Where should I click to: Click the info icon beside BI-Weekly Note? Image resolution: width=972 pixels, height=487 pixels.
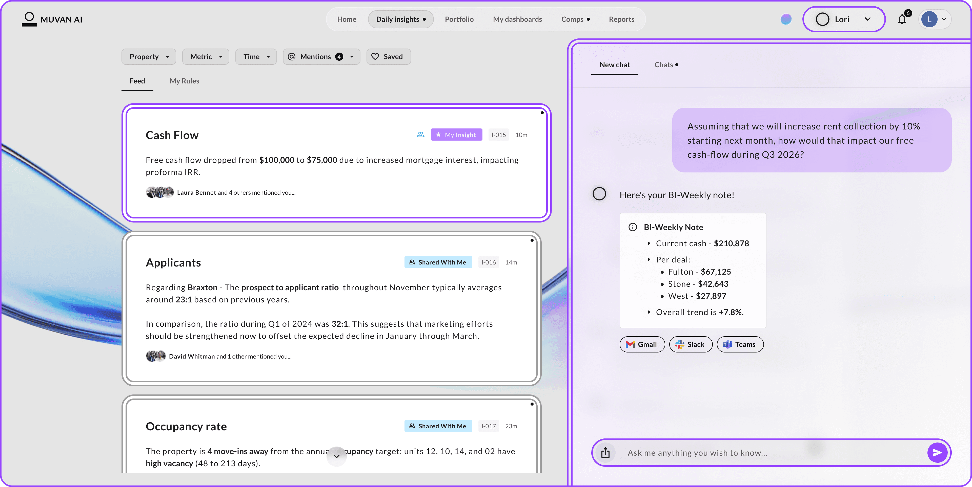[x=632, y=227]
